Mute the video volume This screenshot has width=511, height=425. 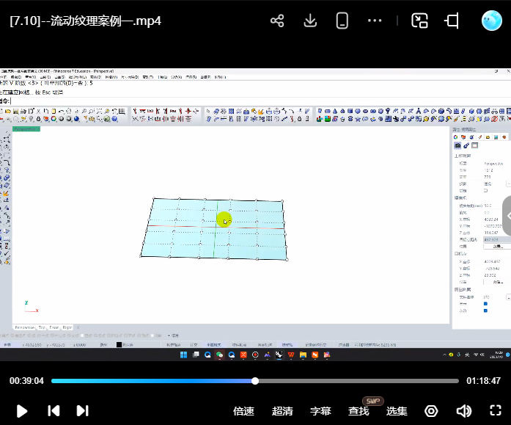click(463, 411)
